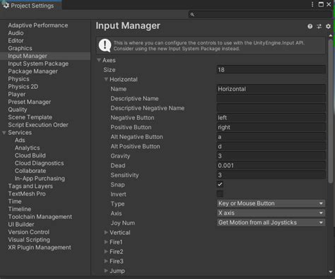Select Adaptive Performance settings

pyautogui.click(x=38, y=25)
